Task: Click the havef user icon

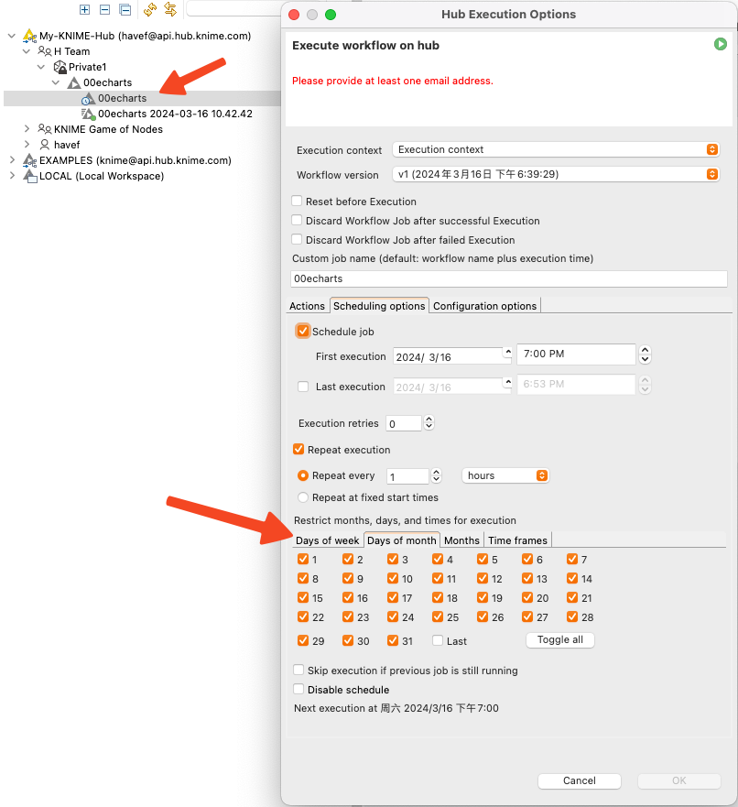Action: [45, 145]
